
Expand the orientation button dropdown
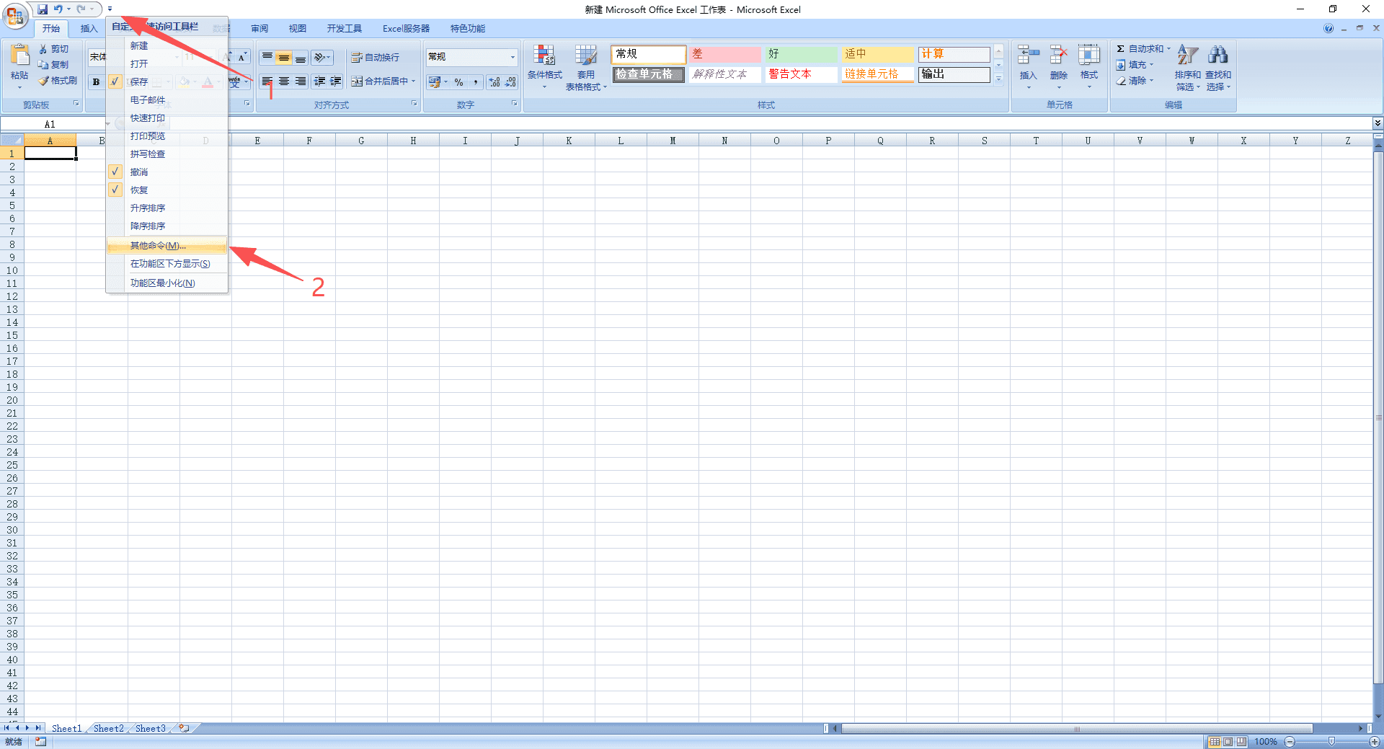(x=328, y=57)
